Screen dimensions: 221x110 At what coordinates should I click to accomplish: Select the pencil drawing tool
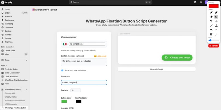(211, 13)
